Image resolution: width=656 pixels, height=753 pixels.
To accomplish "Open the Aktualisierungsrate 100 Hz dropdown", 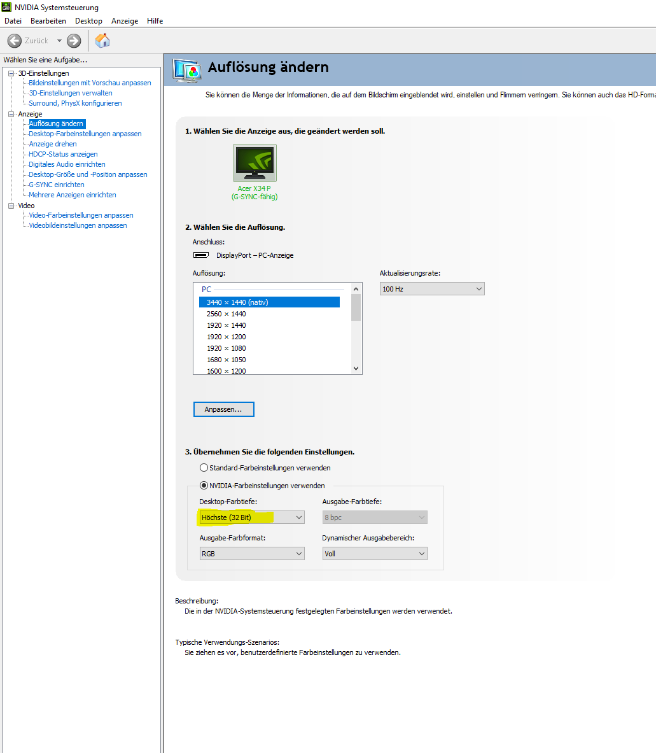I will coord(432,288).
